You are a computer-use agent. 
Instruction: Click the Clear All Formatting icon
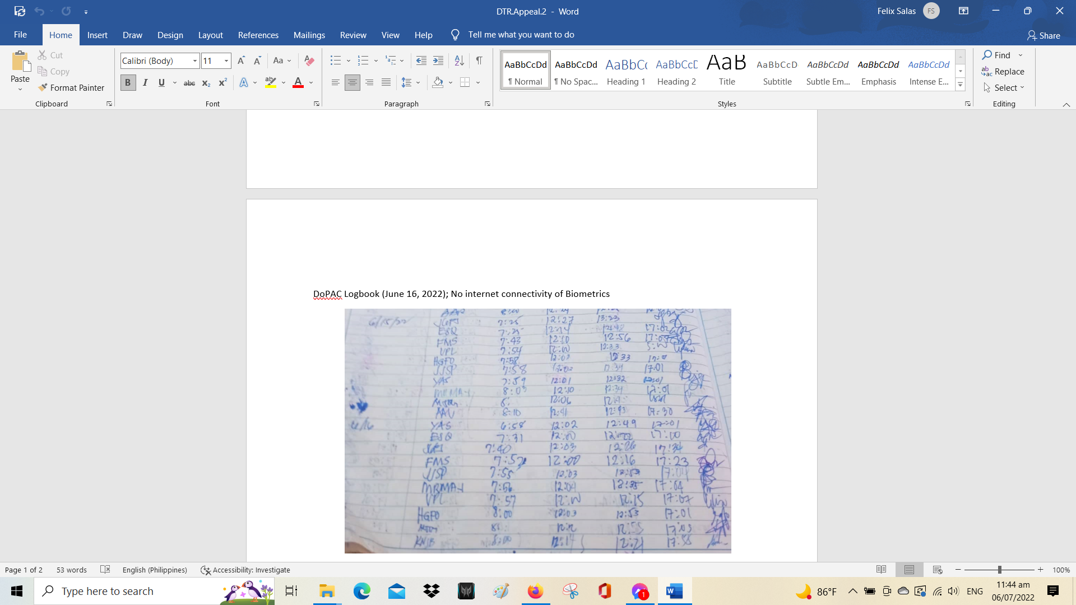click(x=309, y=61)
